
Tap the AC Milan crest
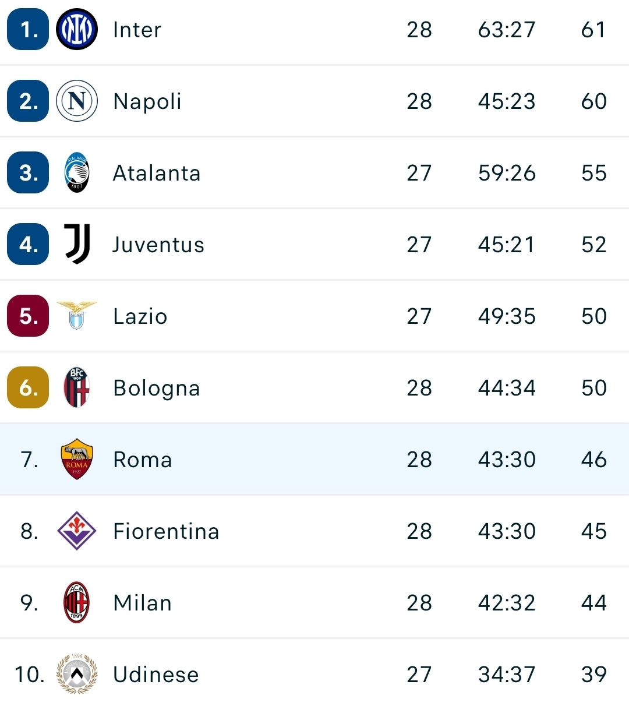[77, 602]
